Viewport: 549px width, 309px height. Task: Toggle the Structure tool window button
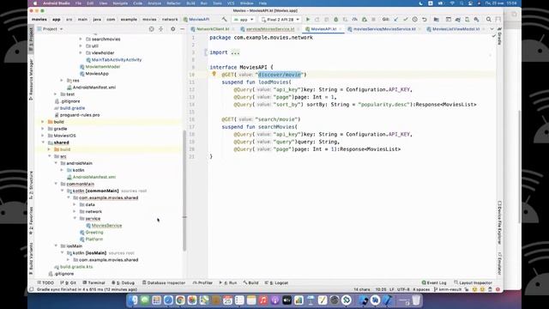(x=31, y=185)
